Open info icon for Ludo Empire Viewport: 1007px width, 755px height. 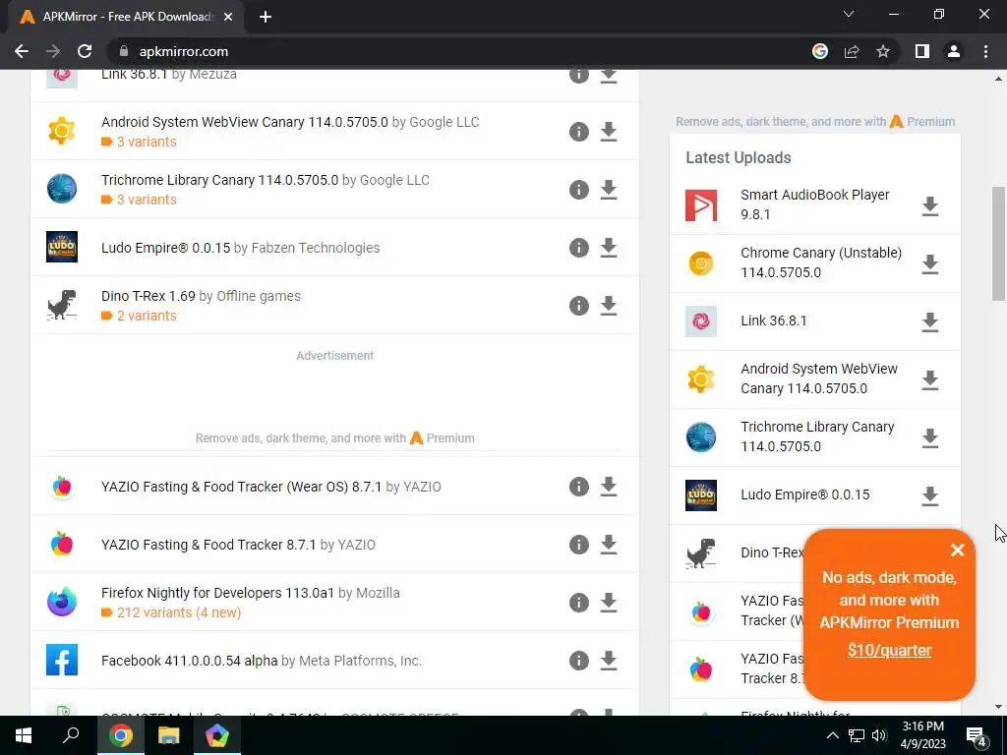coord(578,248)
